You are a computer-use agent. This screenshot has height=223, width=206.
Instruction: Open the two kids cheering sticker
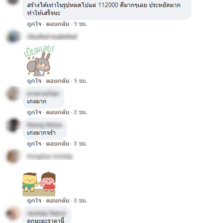click(39, 184)
